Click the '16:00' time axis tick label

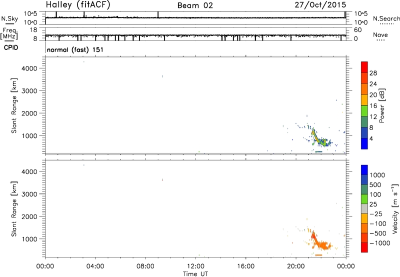click(245, 266)
